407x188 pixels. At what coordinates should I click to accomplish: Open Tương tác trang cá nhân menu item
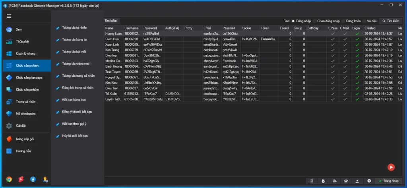[78, 76]
